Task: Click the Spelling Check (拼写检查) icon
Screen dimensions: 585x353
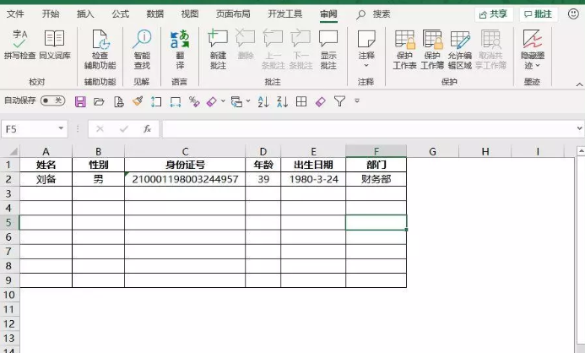Action: point(19,45)
